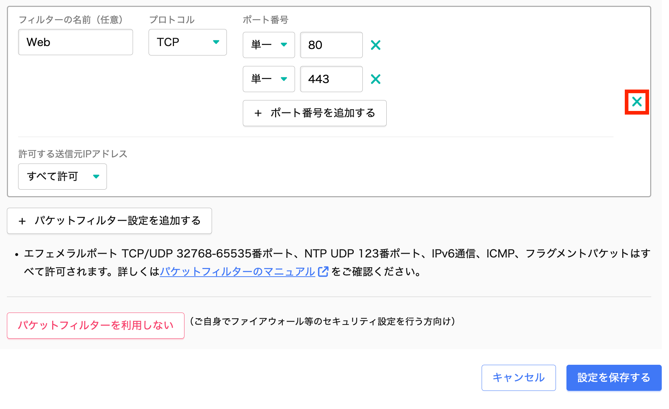Remove the port 80 entry
The width and height of the screenshot is (669, 409).
375,45
